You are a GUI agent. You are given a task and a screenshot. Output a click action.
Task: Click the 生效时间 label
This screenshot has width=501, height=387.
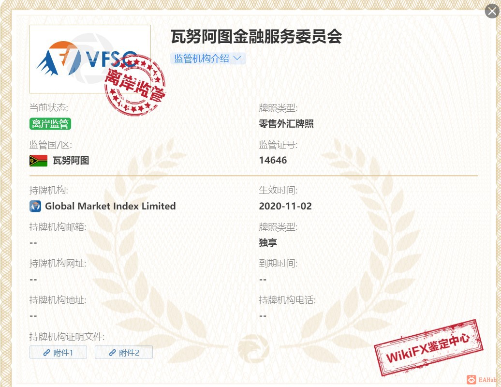(x=278, y=190)
